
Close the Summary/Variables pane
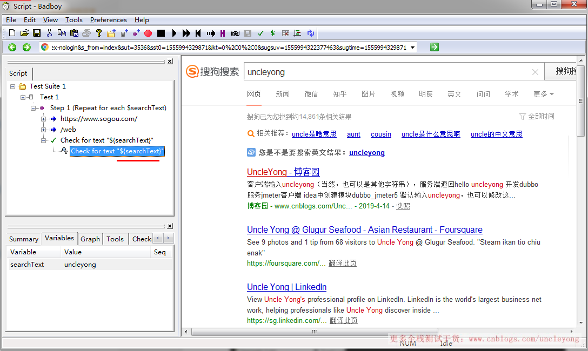tap(170, 226)
